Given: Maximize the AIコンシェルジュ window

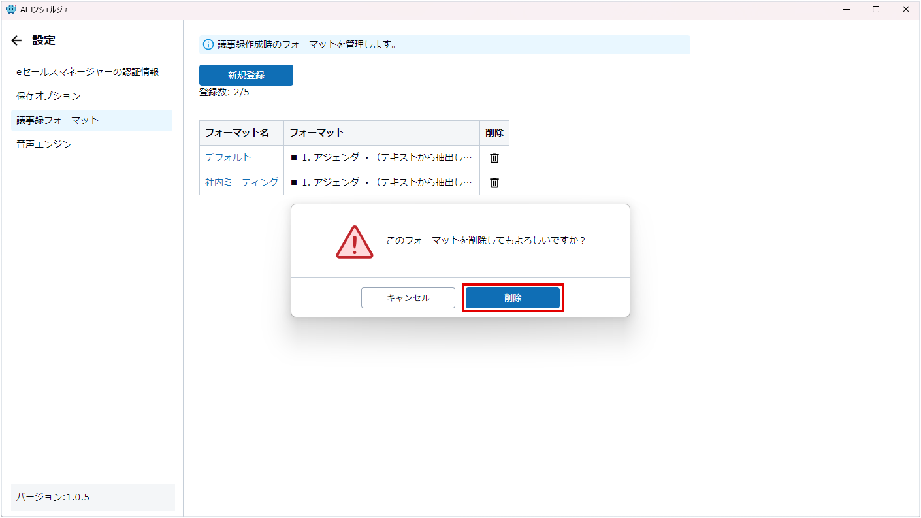Looking at the screenshot, I should pos(876,10).
